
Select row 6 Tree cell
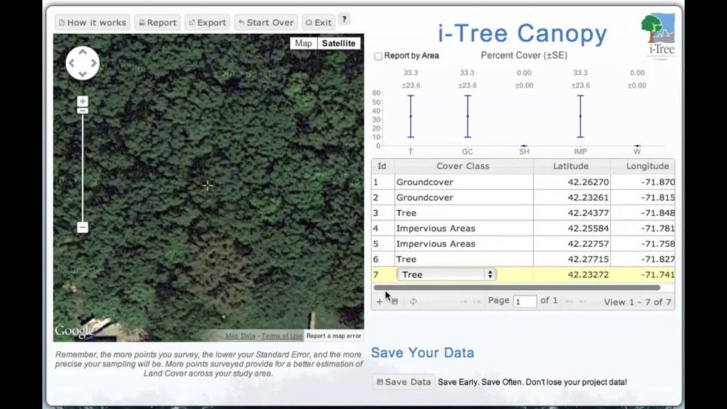point(463,258)
